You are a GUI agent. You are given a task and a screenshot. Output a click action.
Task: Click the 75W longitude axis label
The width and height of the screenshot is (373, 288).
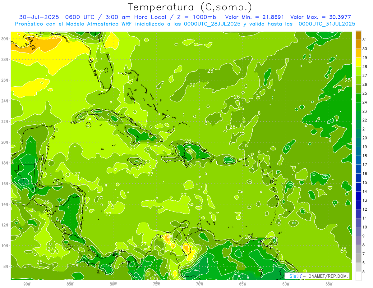pyautogui.click(x=156, y=284)
